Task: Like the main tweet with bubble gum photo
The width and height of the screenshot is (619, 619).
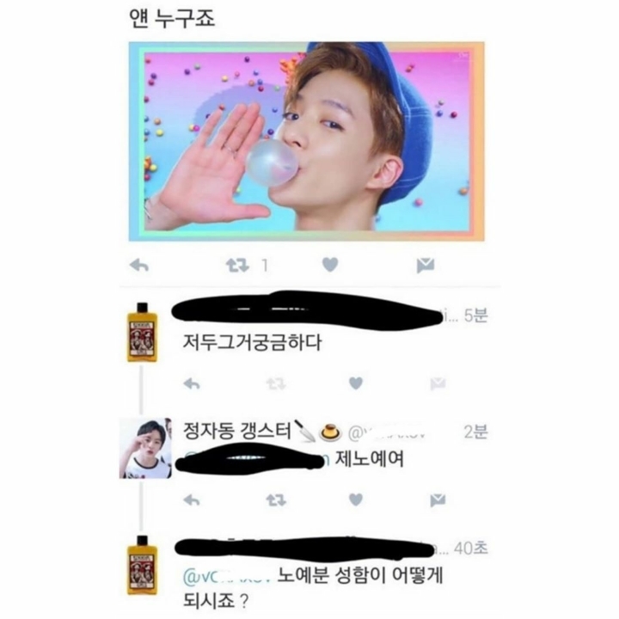Action: (x=330, y=265)
